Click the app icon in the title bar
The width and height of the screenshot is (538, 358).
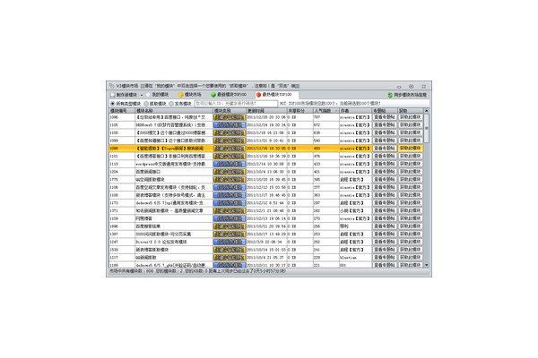111,86
